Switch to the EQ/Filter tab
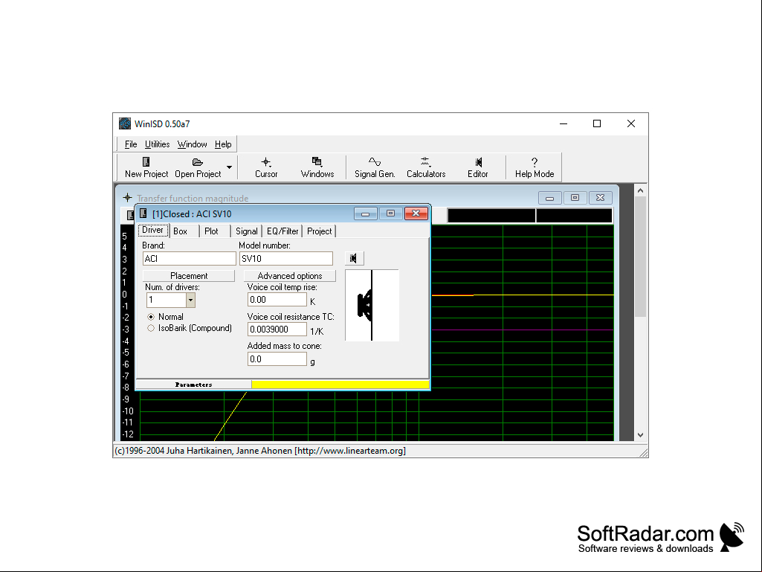The width and height of the screenshot is (762, 572). pos(282,231)
